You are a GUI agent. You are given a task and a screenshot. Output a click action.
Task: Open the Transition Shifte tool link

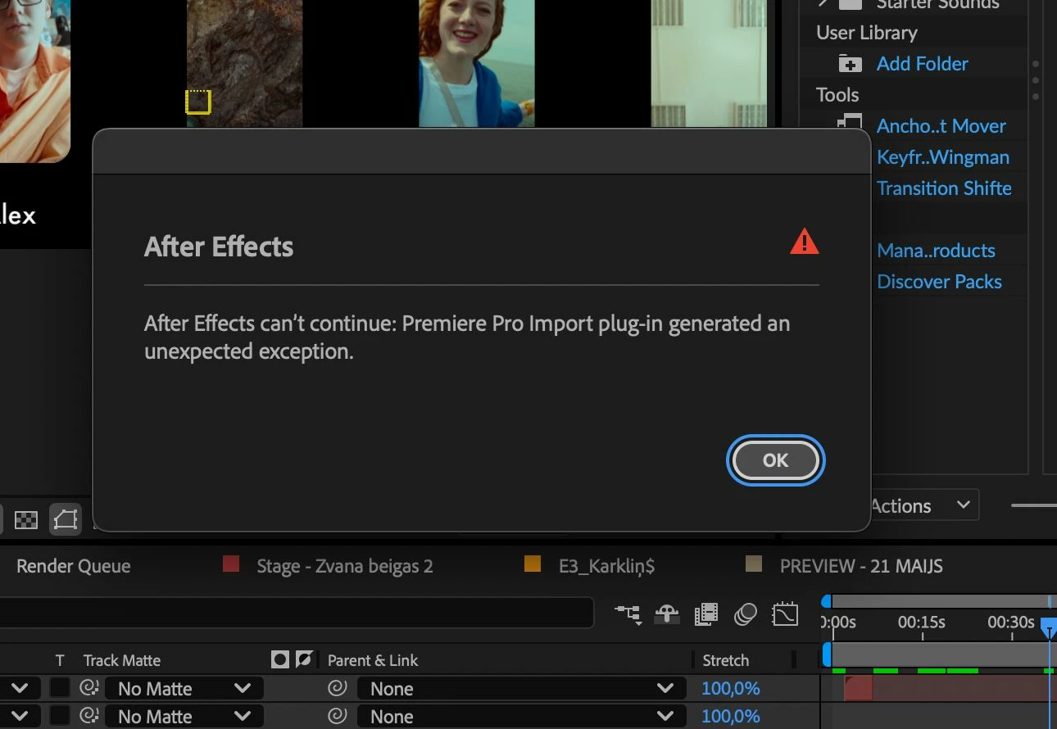[944, 188]
